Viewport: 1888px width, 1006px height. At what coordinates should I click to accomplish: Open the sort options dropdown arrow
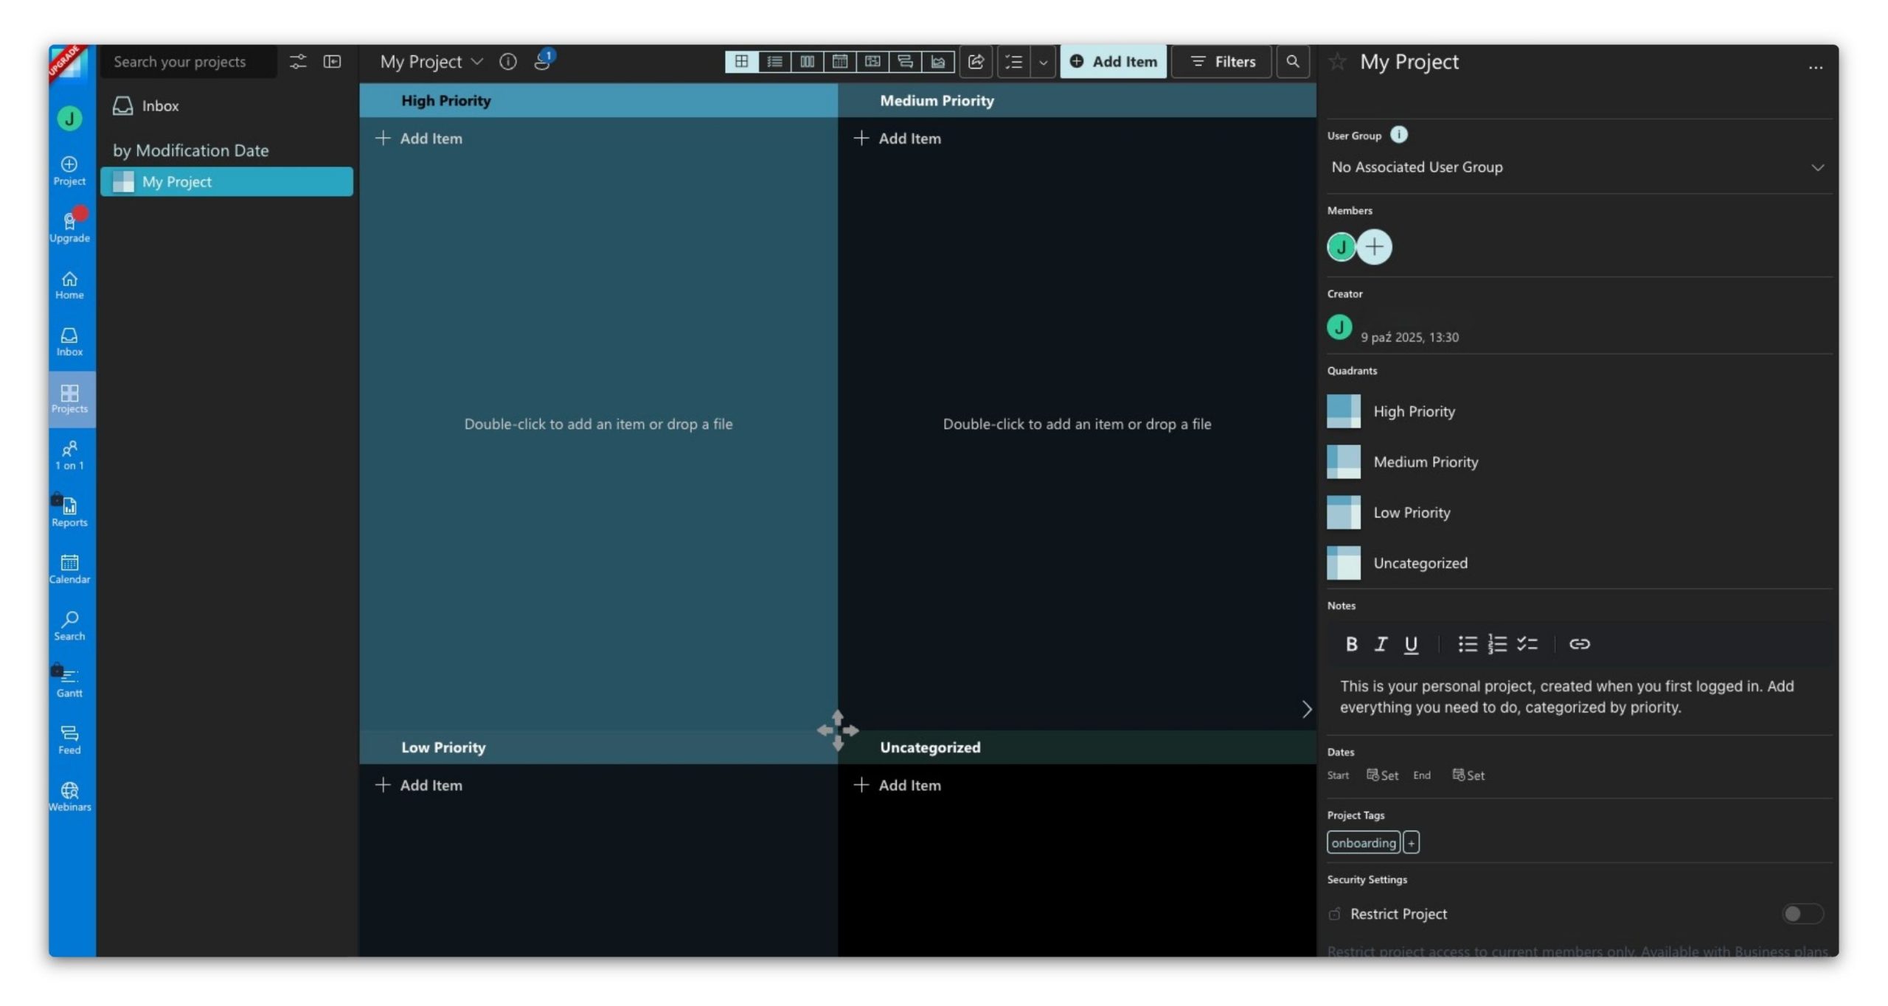pos(1043,62)
